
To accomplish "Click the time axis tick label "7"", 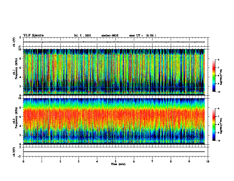I will coord(152,161).
